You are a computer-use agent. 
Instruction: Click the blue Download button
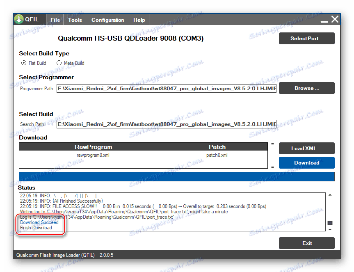306,163
